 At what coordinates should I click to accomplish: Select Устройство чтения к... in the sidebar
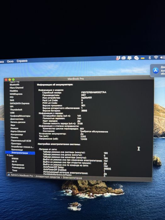pos(22,147)
